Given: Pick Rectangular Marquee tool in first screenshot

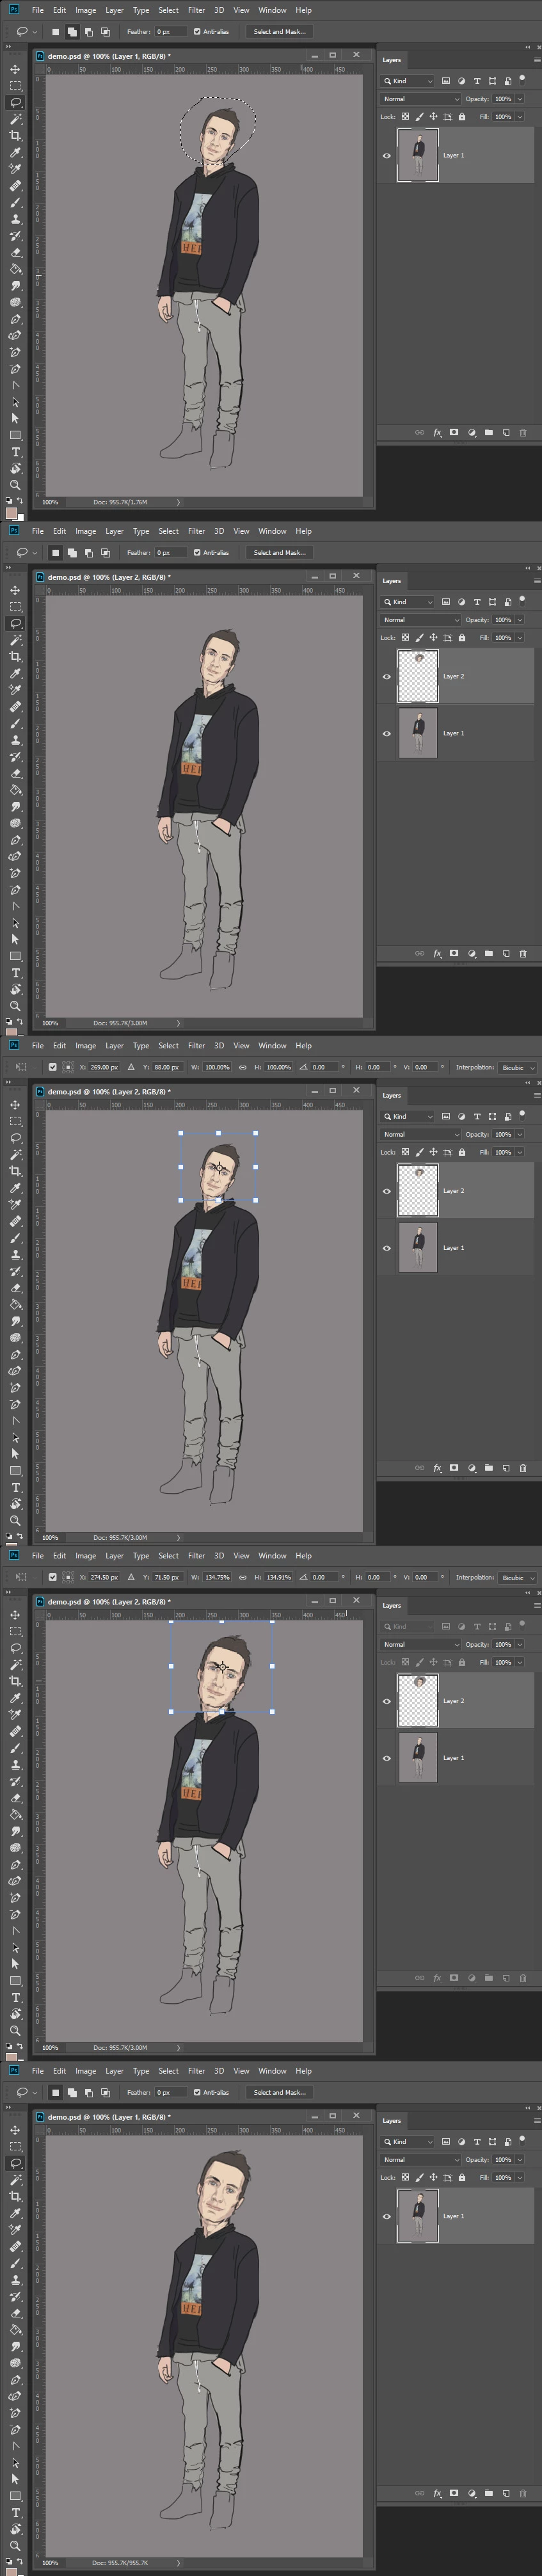Looking at the screenshot, I should (15, 85).
